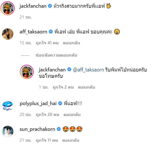Viewport: 163px width, 148px height.
Task: Reply to aff_taksaorn's comment with ตอบกลับ
Action: tap(71, 43)
